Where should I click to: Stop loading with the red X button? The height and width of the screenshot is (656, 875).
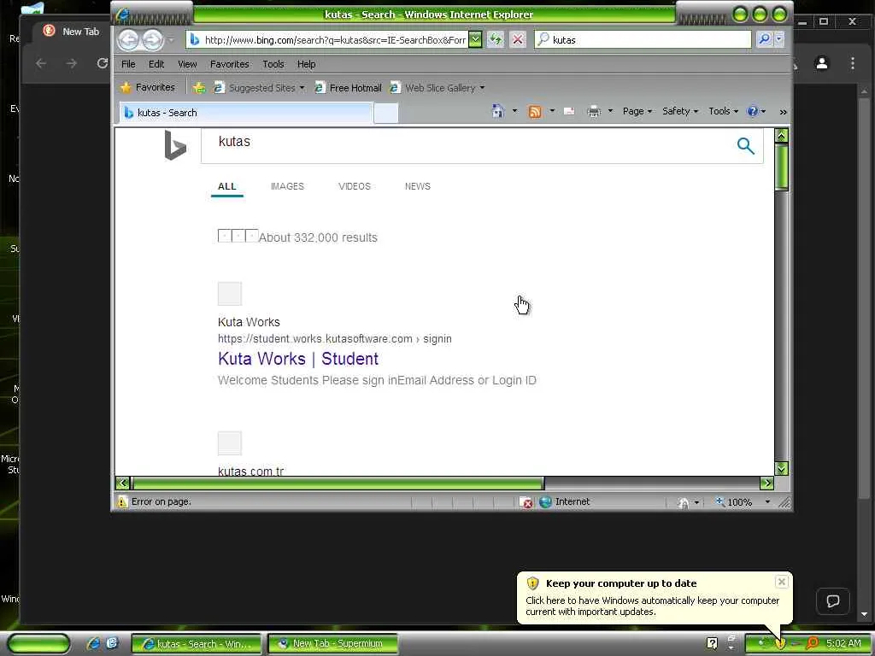(518, 39)
